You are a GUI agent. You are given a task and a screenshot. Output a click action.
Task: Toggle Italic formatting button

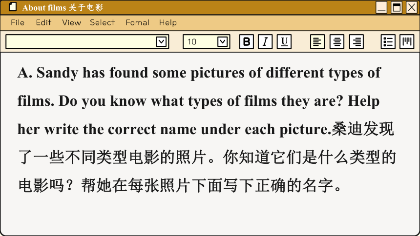click(x=265, y=42)
